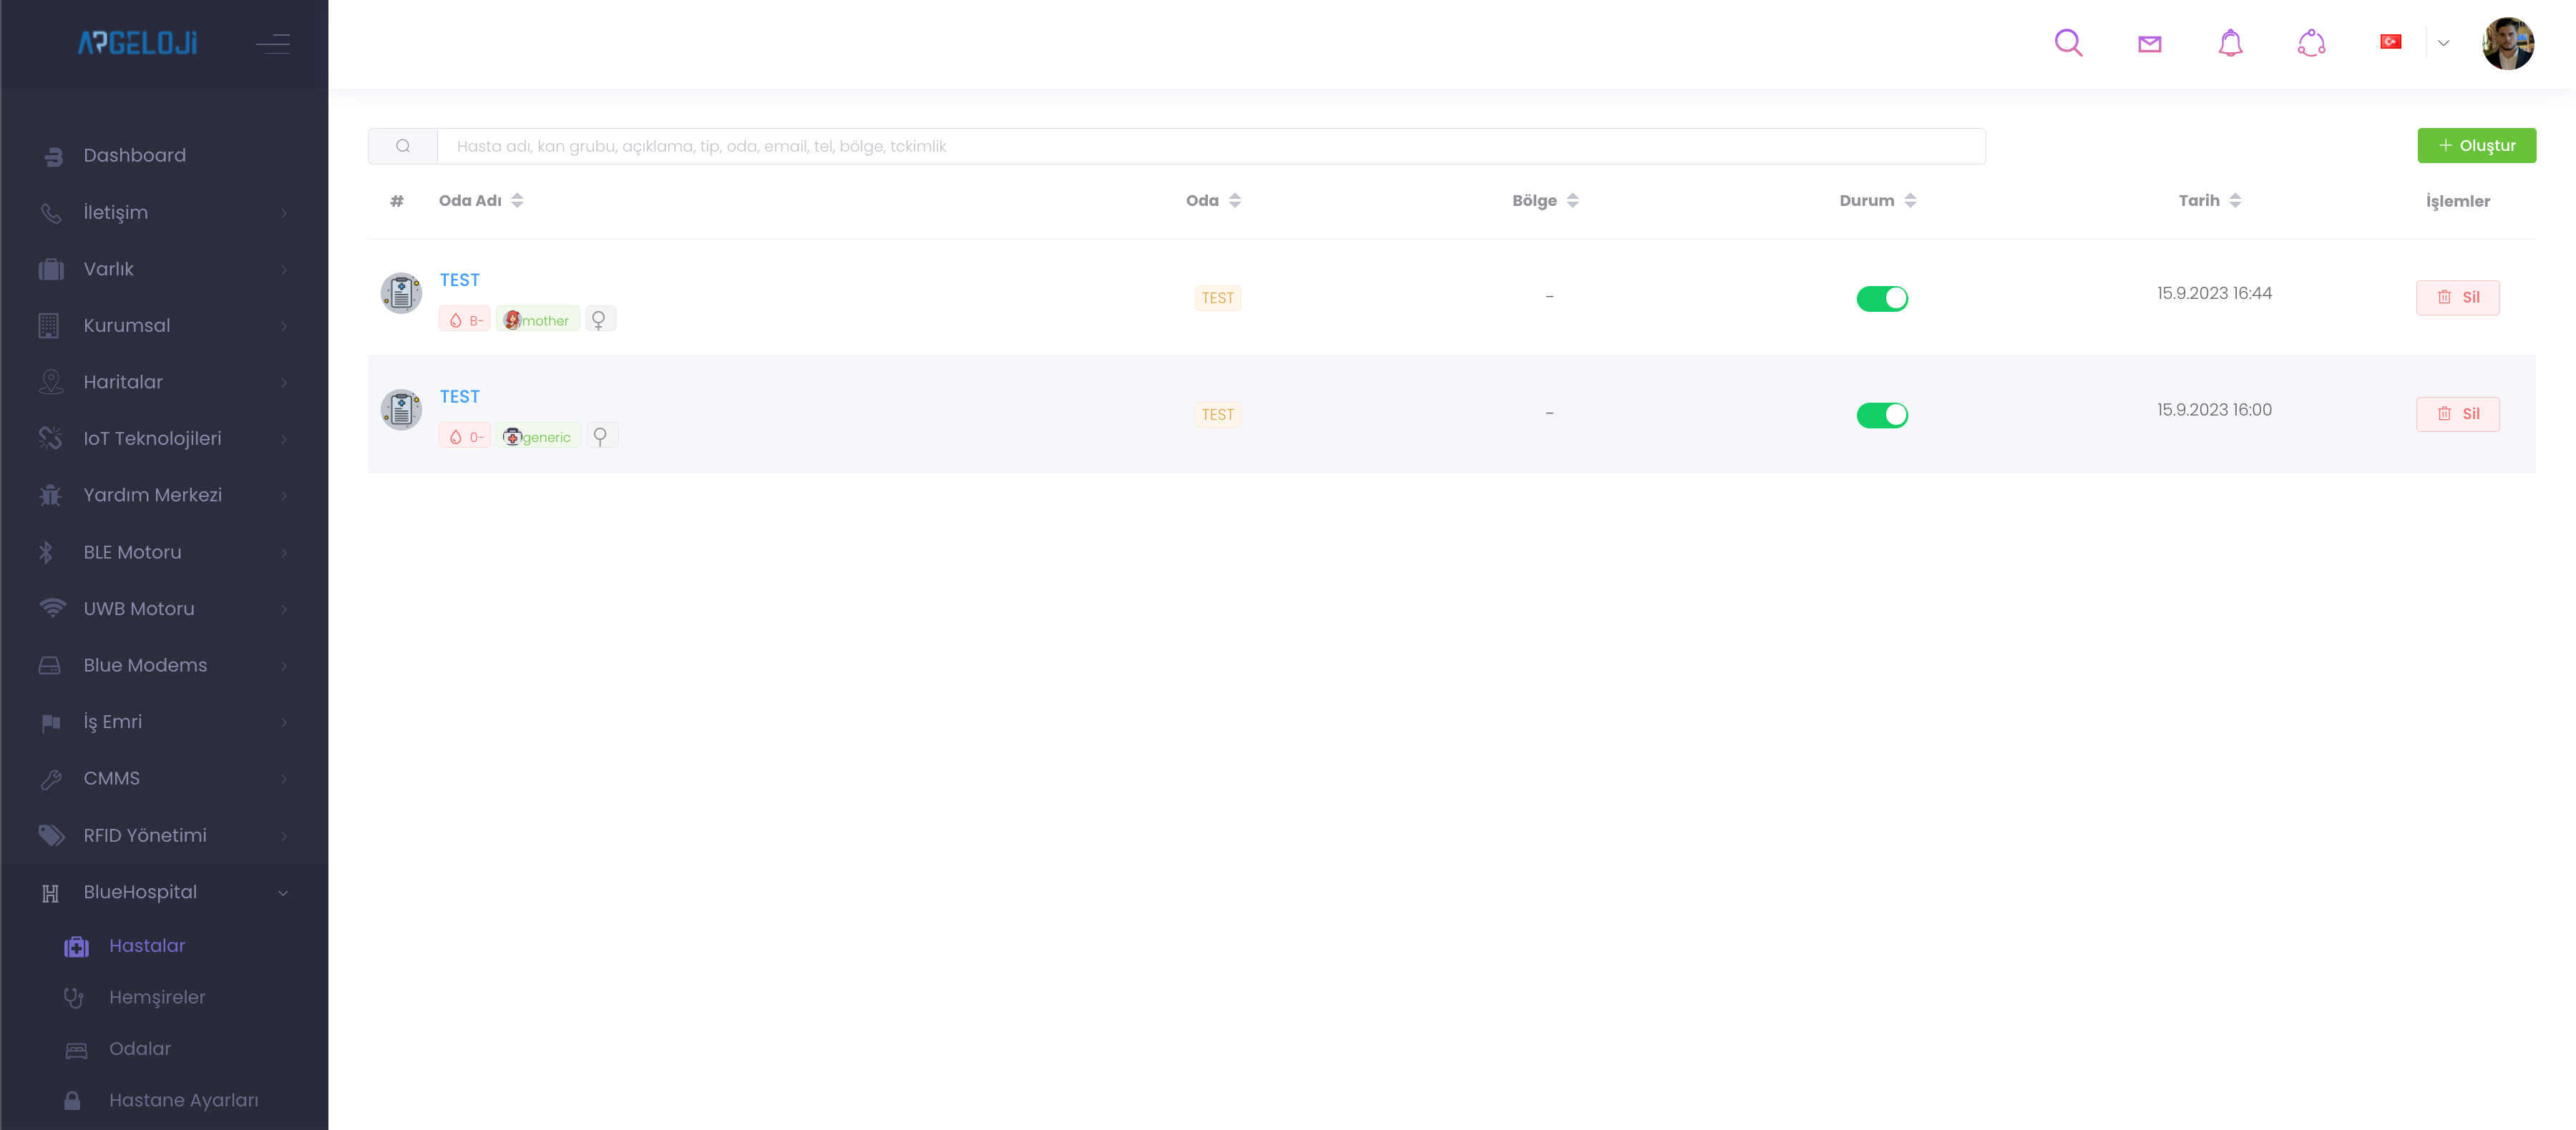Viewport: 2576px width, 1130px height.
Task: Click gender icon on the mother patient row
Action: [x=599, y=320]
